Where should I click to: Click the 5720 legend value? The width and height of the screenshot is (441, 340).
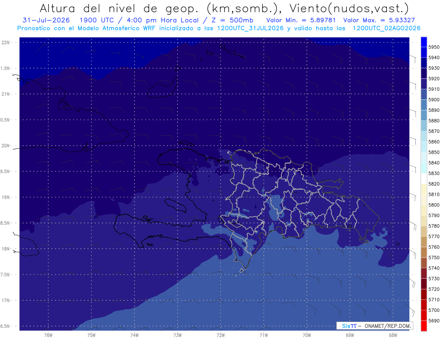tap(434, 289)
